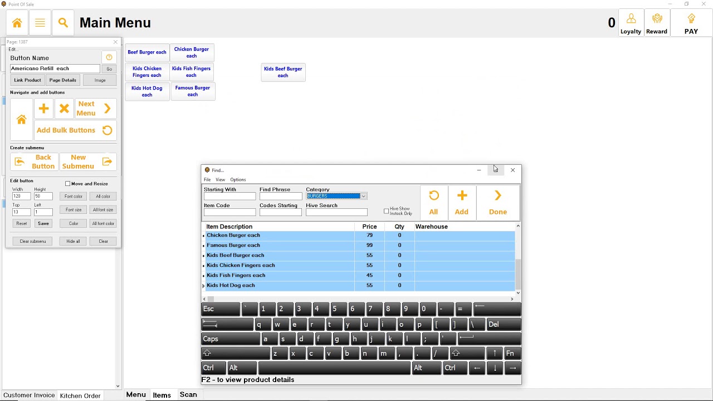
Task: Click the PAY button
Action: pos(691,24)
